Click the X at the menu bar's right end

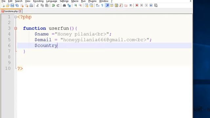click(x=191, y=1)
